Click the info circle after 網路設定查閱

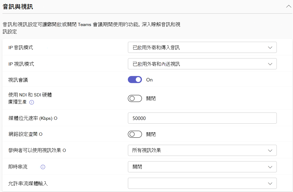[41, 134]
